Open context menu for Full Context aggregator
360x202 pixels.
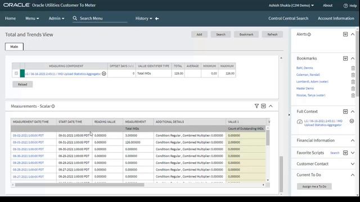[x=352, y=121]
